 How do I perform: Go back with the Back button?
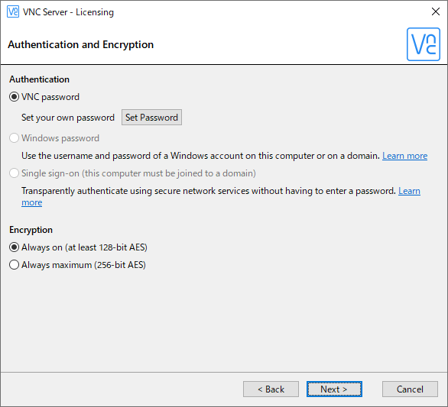[x=271, y=389]
